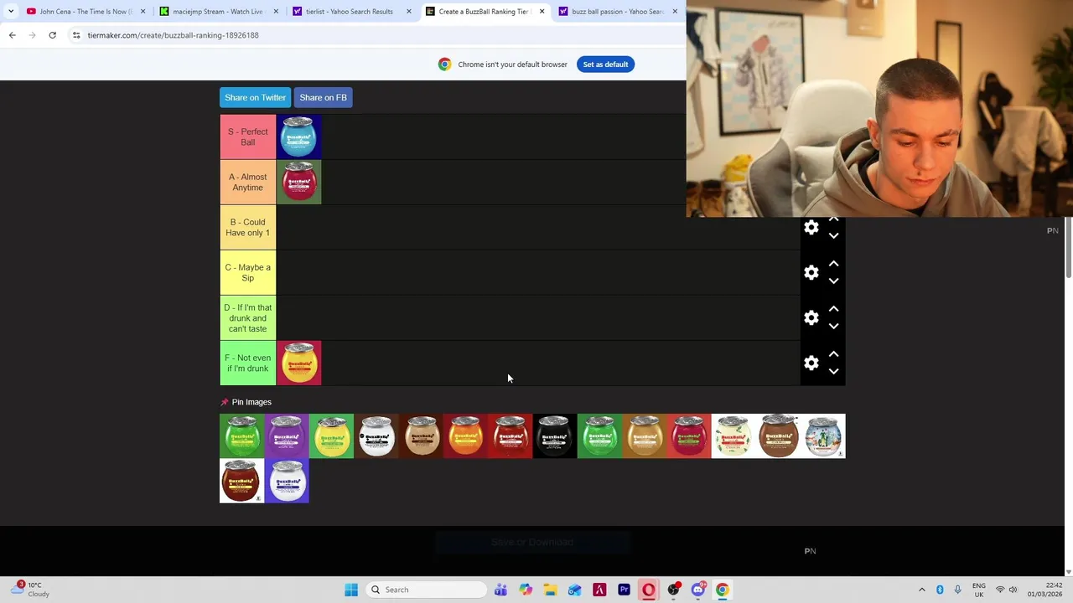Move tier B row down with arrow
Viewport: 1073px width, 603px height.
[833, 236]
